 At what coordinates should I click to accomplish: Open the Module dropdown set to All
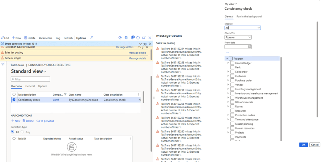point(242,28)
